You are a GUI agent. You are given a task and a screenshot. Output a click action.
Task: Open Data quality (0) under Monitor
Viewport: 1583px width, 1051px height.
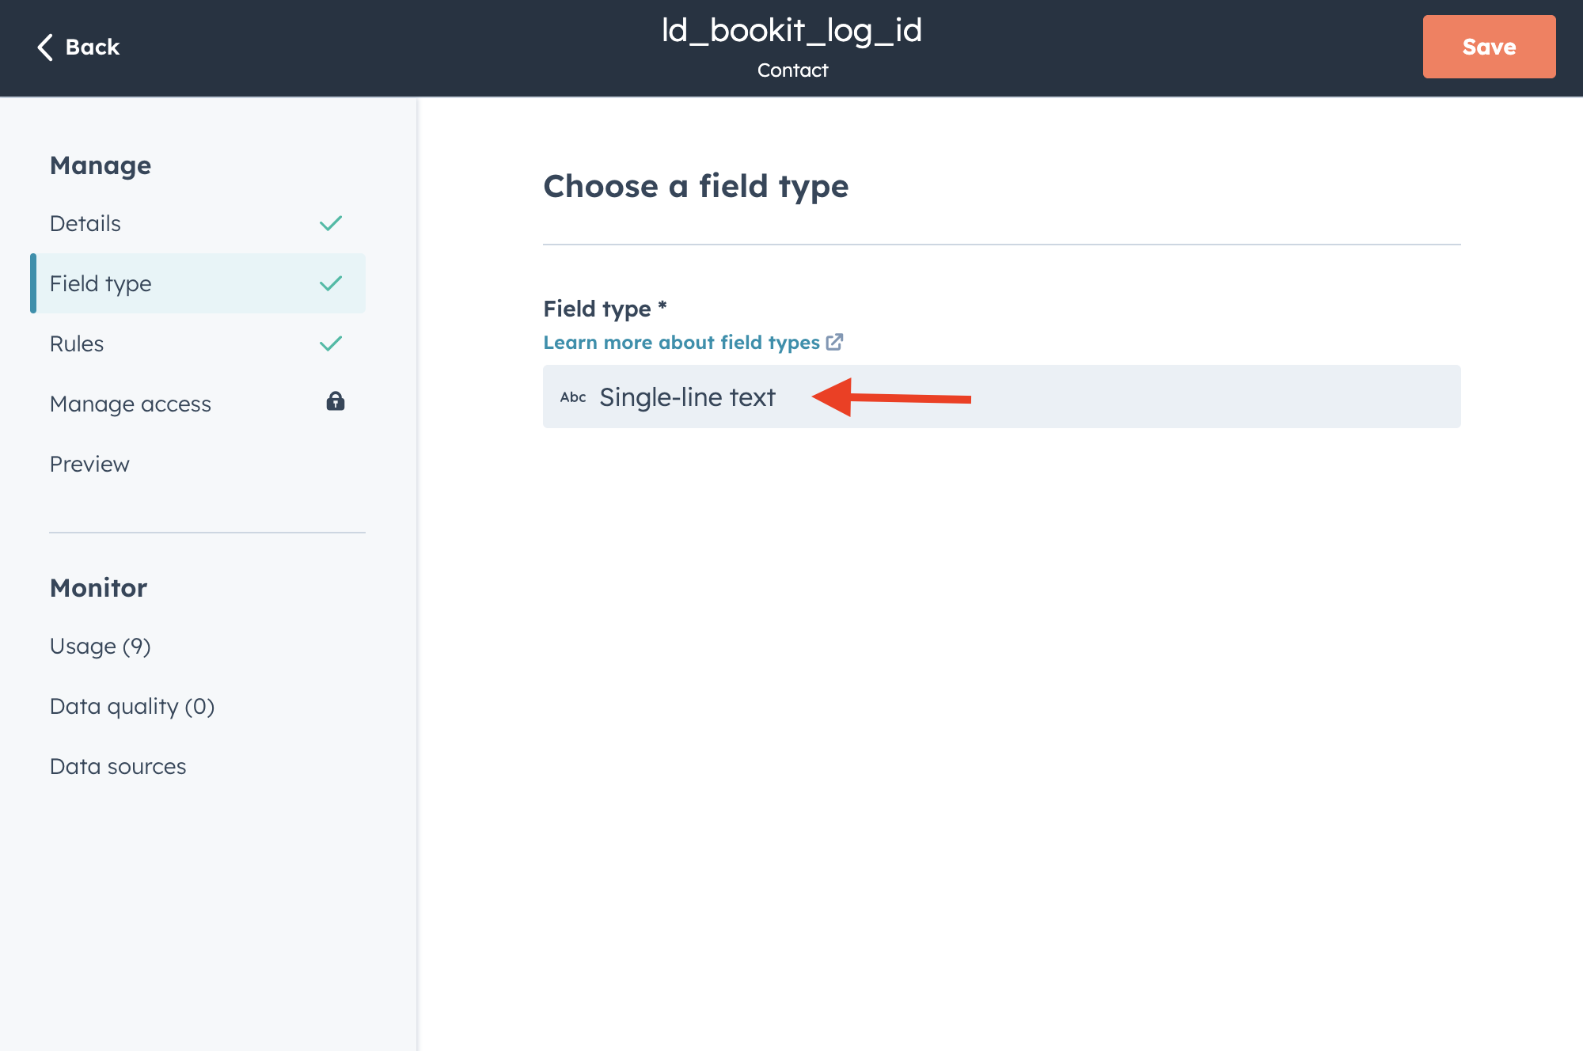tap(132, 705)
